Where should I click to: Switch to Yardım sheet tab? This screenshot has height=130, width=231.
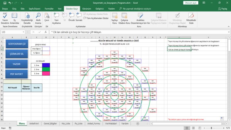[x=125, y=123]
